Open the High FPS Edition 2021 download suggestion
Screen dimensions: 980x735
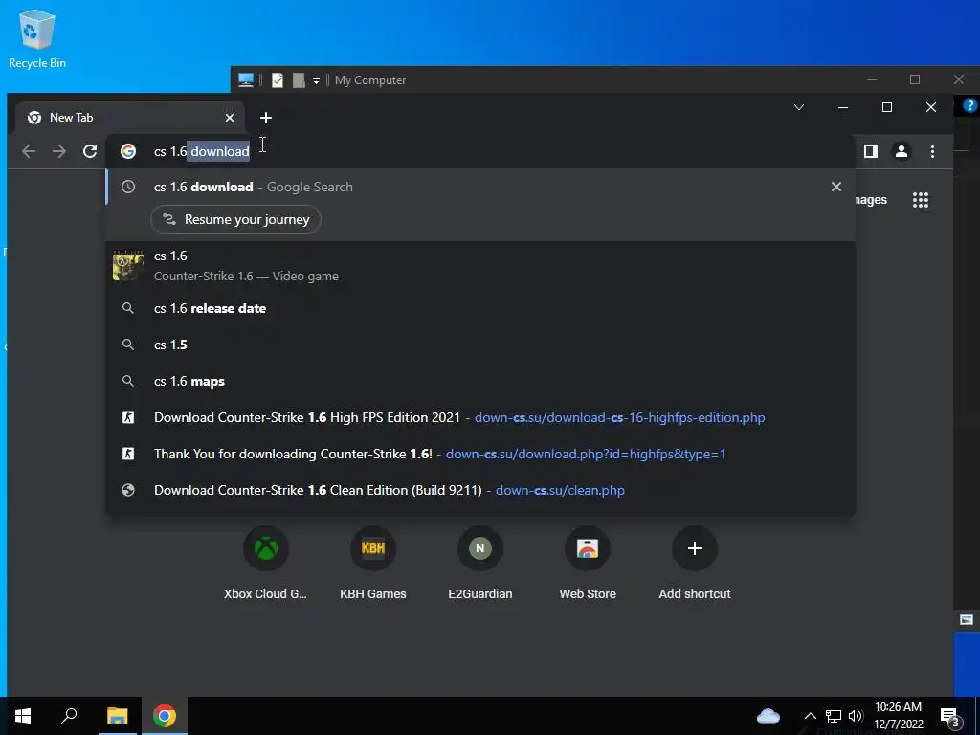480,417
